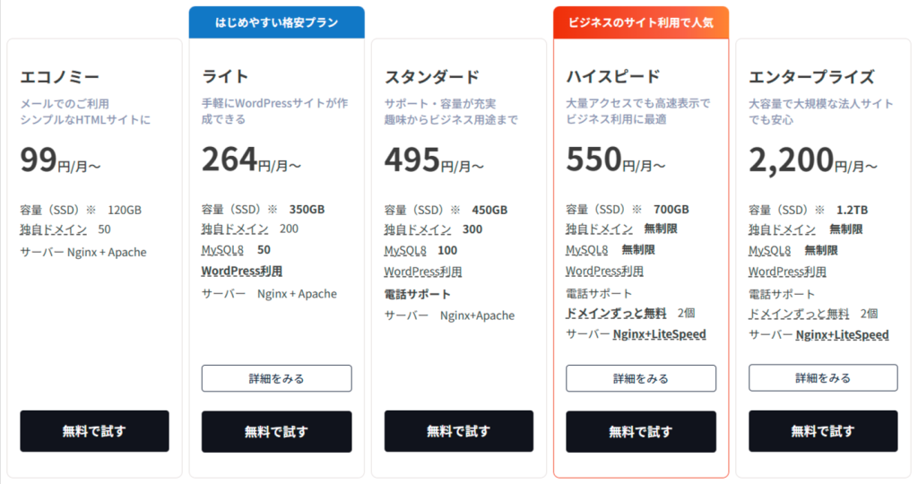The width and height of the screenshot is (918, 484).
Task: Select the blue はじめやすい格安プラン banner
Action: [276, 22]
